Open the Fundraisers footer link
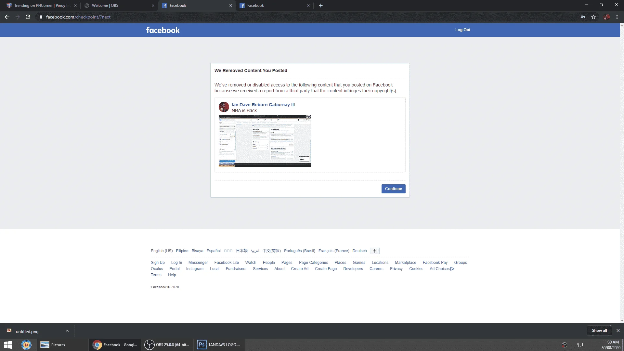The height and width of the screenshot is (351, 624). point(236,269)
